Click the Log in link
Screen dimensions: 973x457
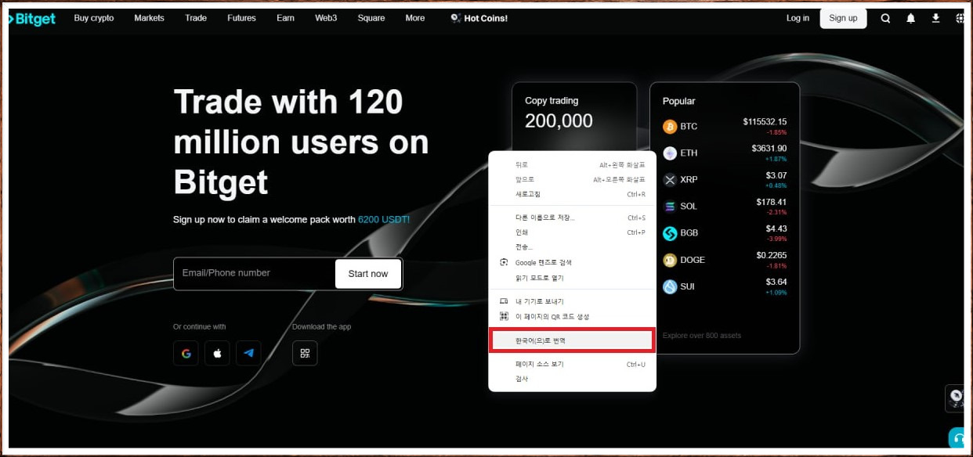point(798,18)
